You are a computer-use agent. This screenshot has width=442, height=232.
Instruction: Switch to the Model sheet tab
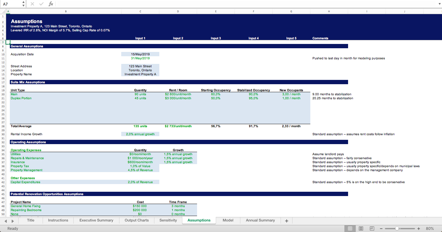point(228,220)
